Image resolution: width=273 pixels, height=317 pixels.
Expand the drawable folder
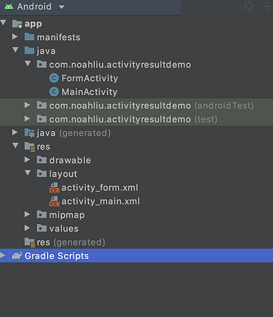coord(27,160)
